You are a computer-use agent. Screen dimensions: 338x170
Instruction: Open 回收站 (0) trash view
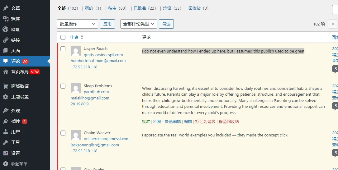[198, 8]
